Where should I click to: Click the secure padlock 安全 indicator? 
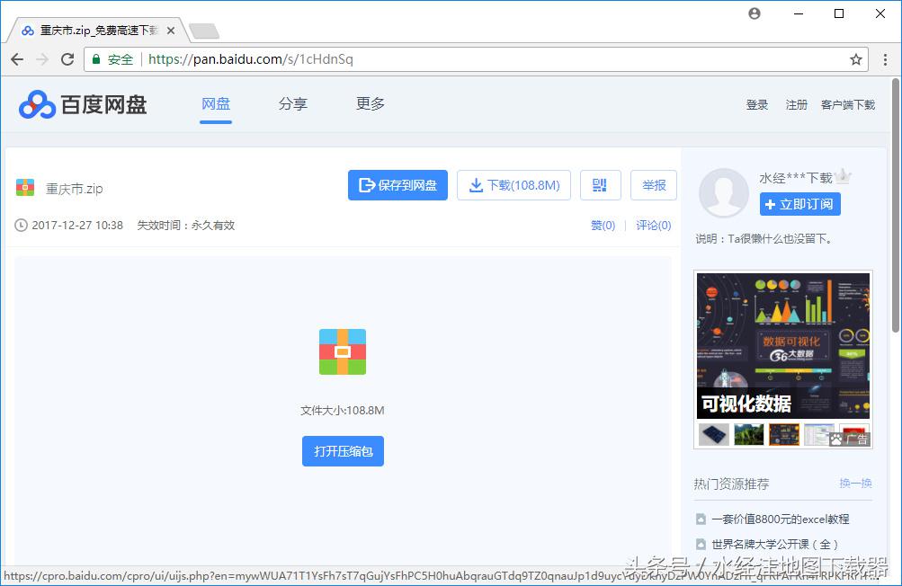(x=112, y=59)
